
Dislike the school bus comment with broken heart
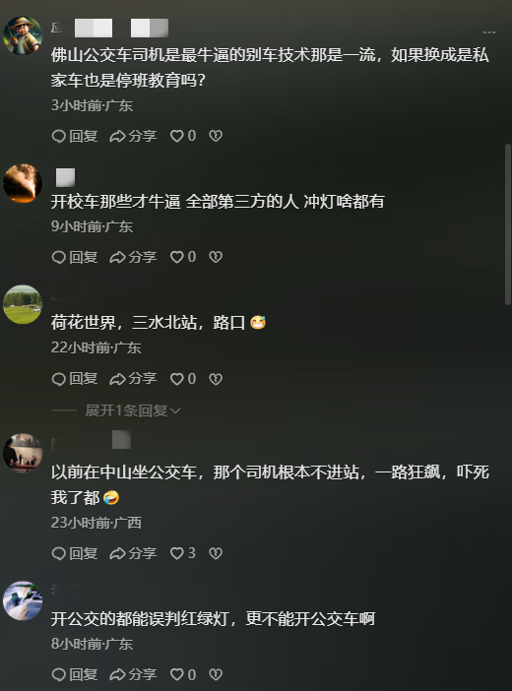pos(216,257)
